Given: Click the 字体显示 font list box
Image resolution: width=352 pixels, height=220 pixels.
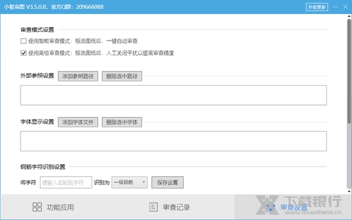Looking at the screenshot, I should (x=174, y=141).
